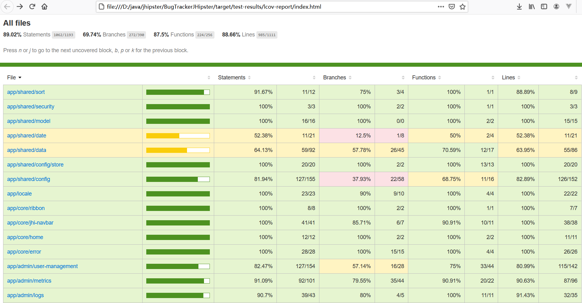The height and width of the screenshot is (303, 582).
Task: Open the app/admin/user-management report
Action: 42,266
